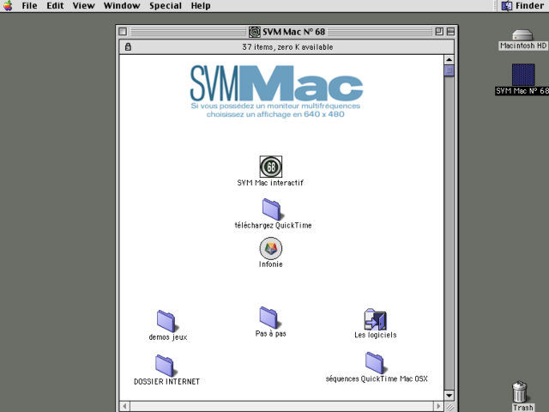Viewport: 549px width, 412px height.
Task: Click the horizontal scrollbar right arrow
Action: [x=438, y=406]
